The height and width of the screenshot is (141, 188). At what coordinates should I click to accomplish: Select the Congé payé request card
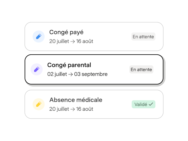94,37
